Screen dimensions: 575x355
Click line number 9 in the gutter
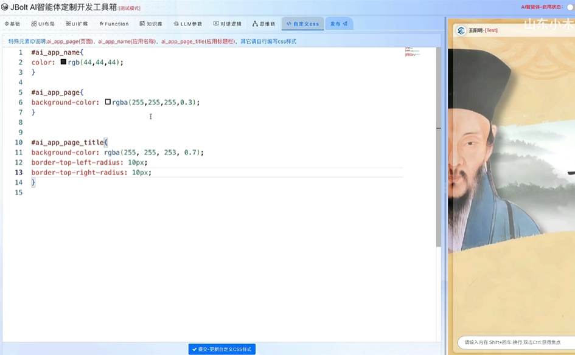coord(21,133)
